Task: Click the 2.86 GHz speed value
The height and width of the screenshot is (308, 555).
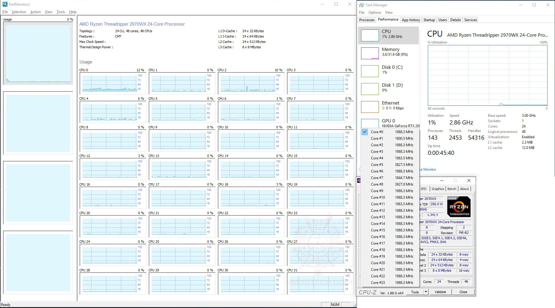Action: point(461,123)
